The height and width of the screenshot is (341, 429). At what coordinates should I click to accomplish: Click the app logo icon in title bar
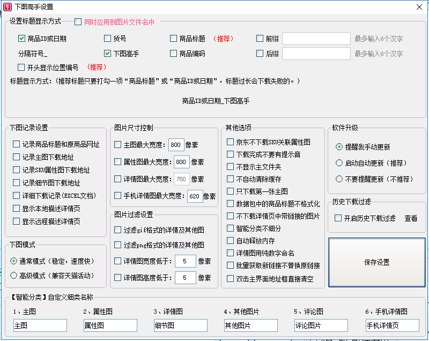coord(8,7)
